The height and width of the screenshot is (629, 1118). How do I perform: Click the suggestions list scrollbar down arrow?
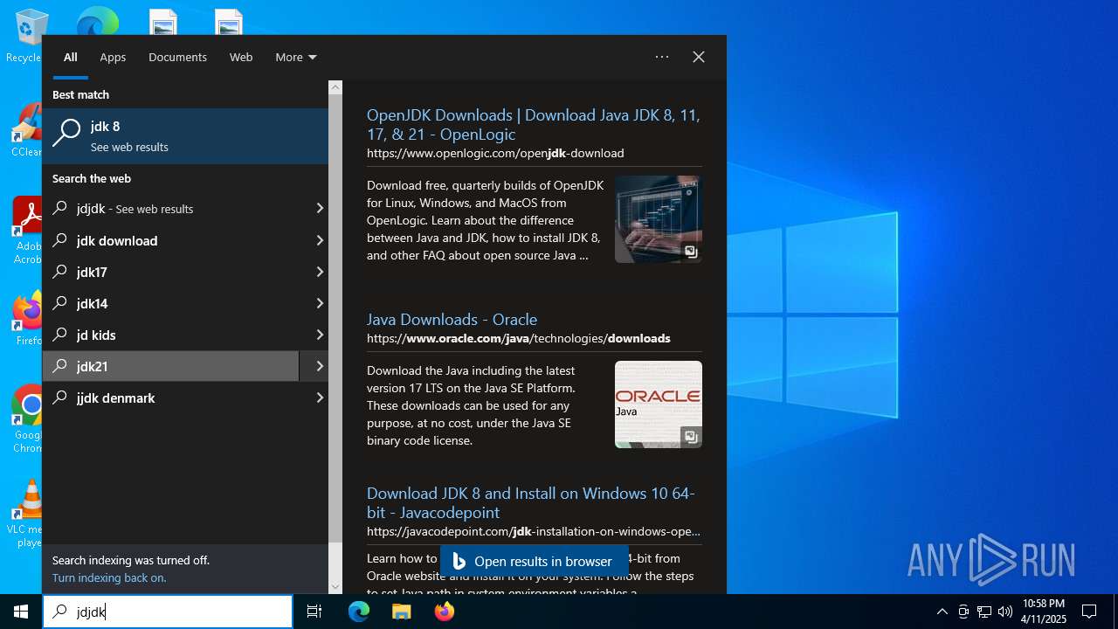pyautogui.click(x=335, y=587)
